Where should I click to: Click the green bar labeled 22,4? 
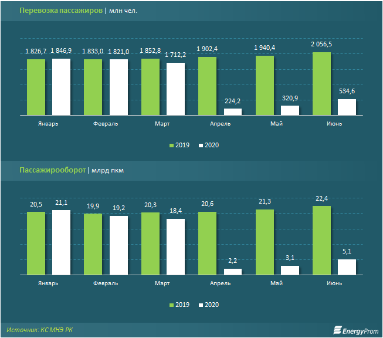pyautogui.click(x=321, y=241)
